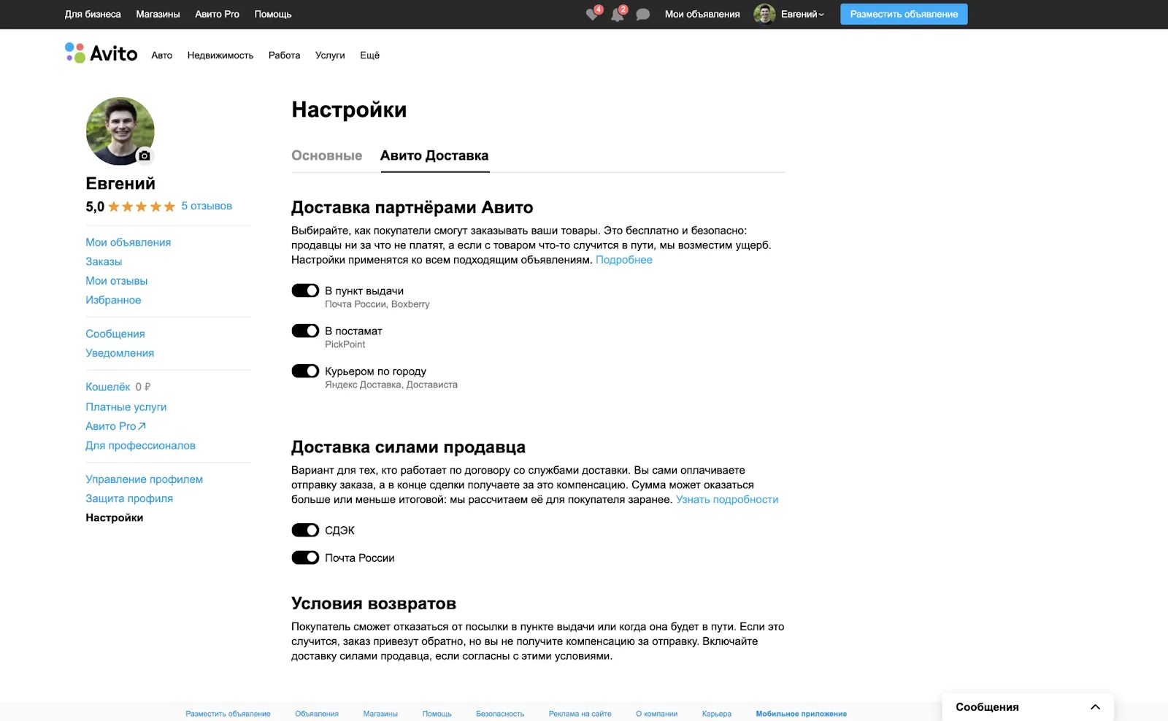The height and width of the screenshot is (721, 1168).
Task: Expand Ещё categories menu
Action: pyautogui.click(x=369, y=55)
